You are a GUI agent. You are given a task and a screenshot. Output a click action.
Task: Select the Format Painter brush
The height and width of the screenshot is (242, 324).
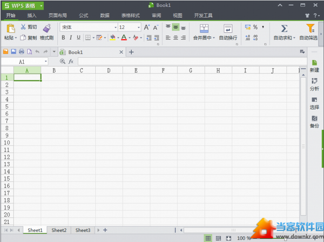tap(47, 29)
